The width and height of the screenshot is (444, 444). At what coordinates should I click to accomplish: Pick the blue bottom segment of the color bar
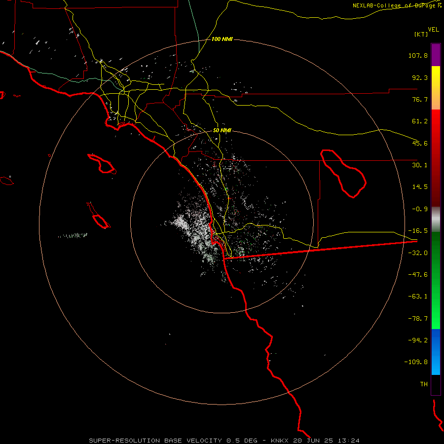(436, 352)
